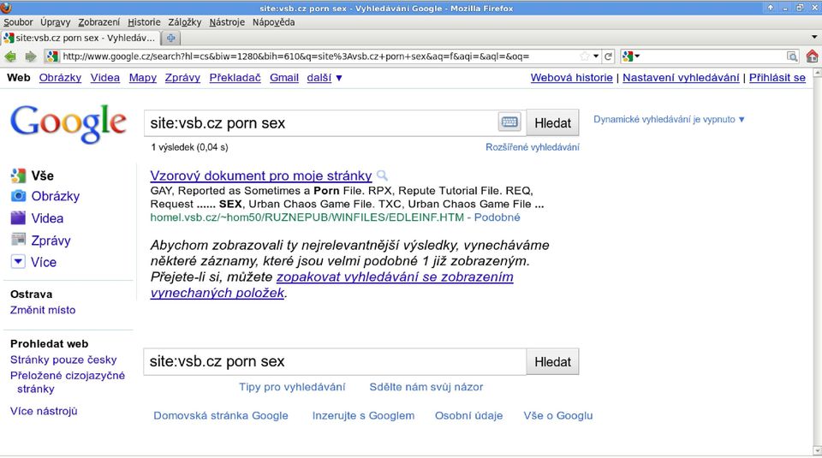Open the Nástroje menu
This screenshot has height=458, width=822.
pos(227,22)
